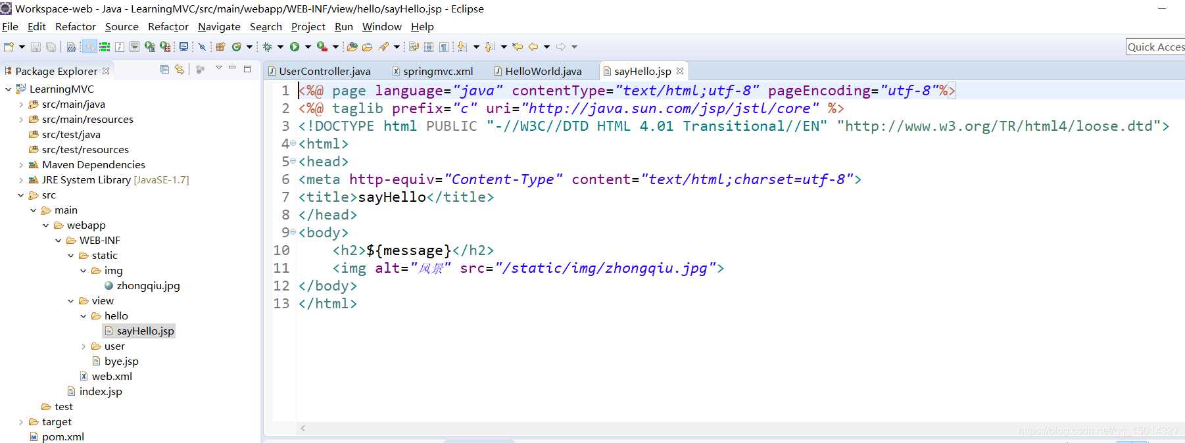Maximize the Package Explorer panel
Screen dimensions: 1185x443
(247, 68)
